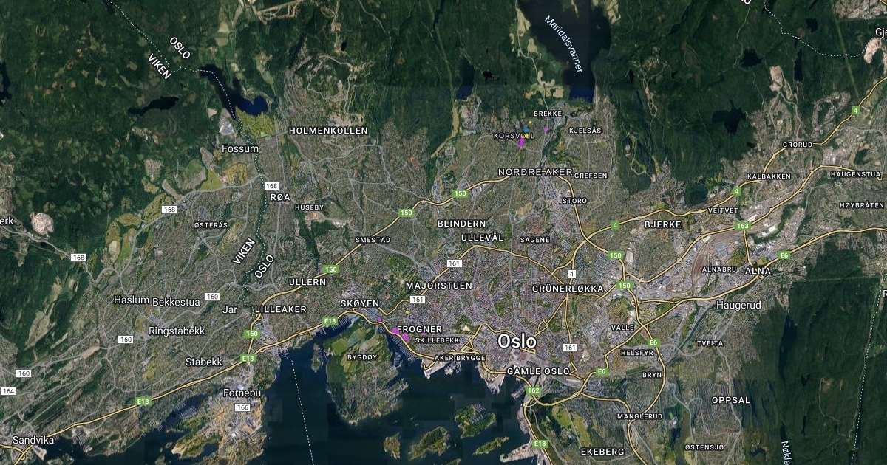
Task: Select the route 164 shield above Sandvika
Action: point(8,391)
